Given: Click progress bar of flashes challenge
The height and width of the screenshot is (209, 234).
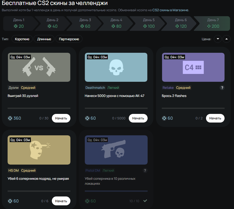Looking at the screenshot, I should 193,108.
